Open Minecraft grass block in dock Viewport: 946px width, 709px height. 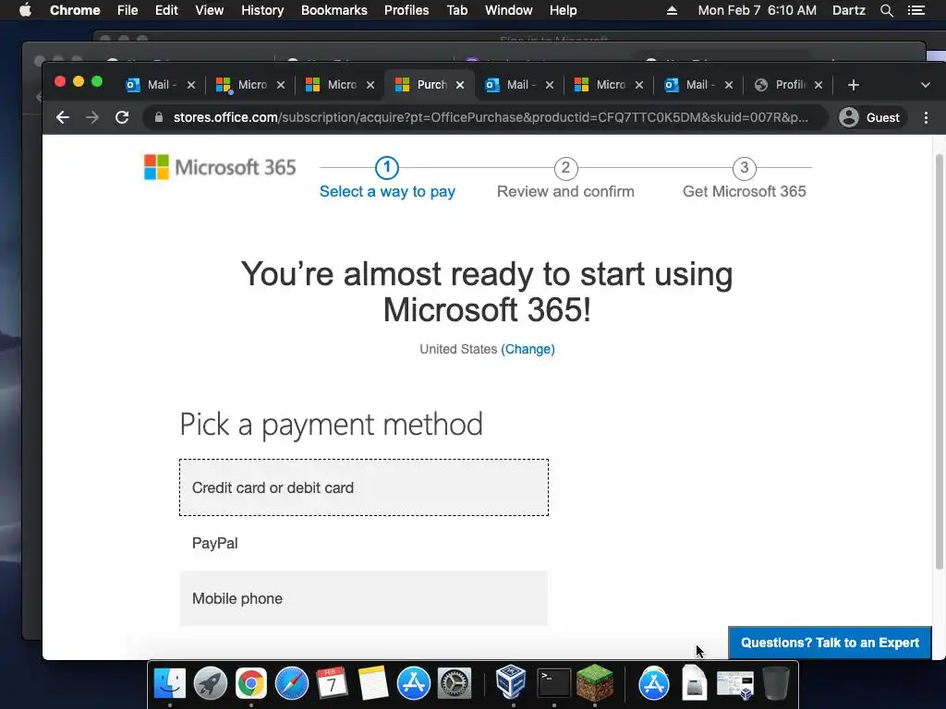[595, 682]
